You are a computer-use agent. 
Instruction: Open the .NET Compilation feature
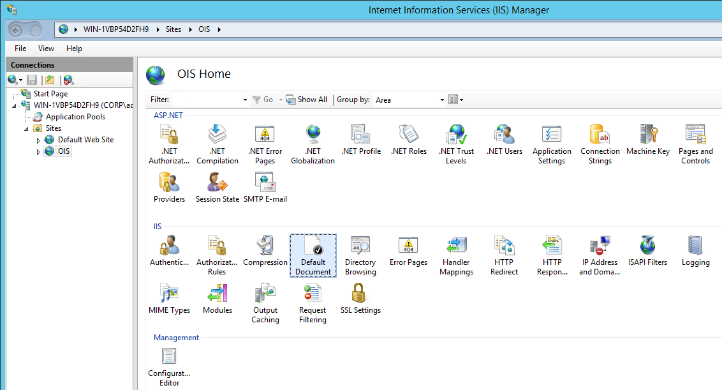pyautogui.click(x=217, y=144)
